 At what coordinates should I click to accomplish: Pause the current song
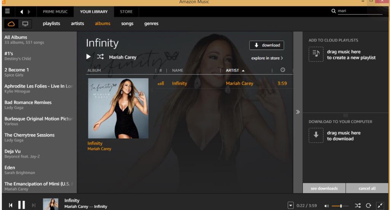point(22,205)
